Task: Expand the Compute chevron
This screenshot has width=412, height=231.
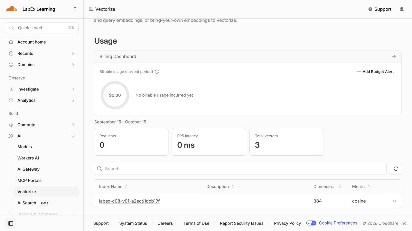Action: click(x=73, y=125)
